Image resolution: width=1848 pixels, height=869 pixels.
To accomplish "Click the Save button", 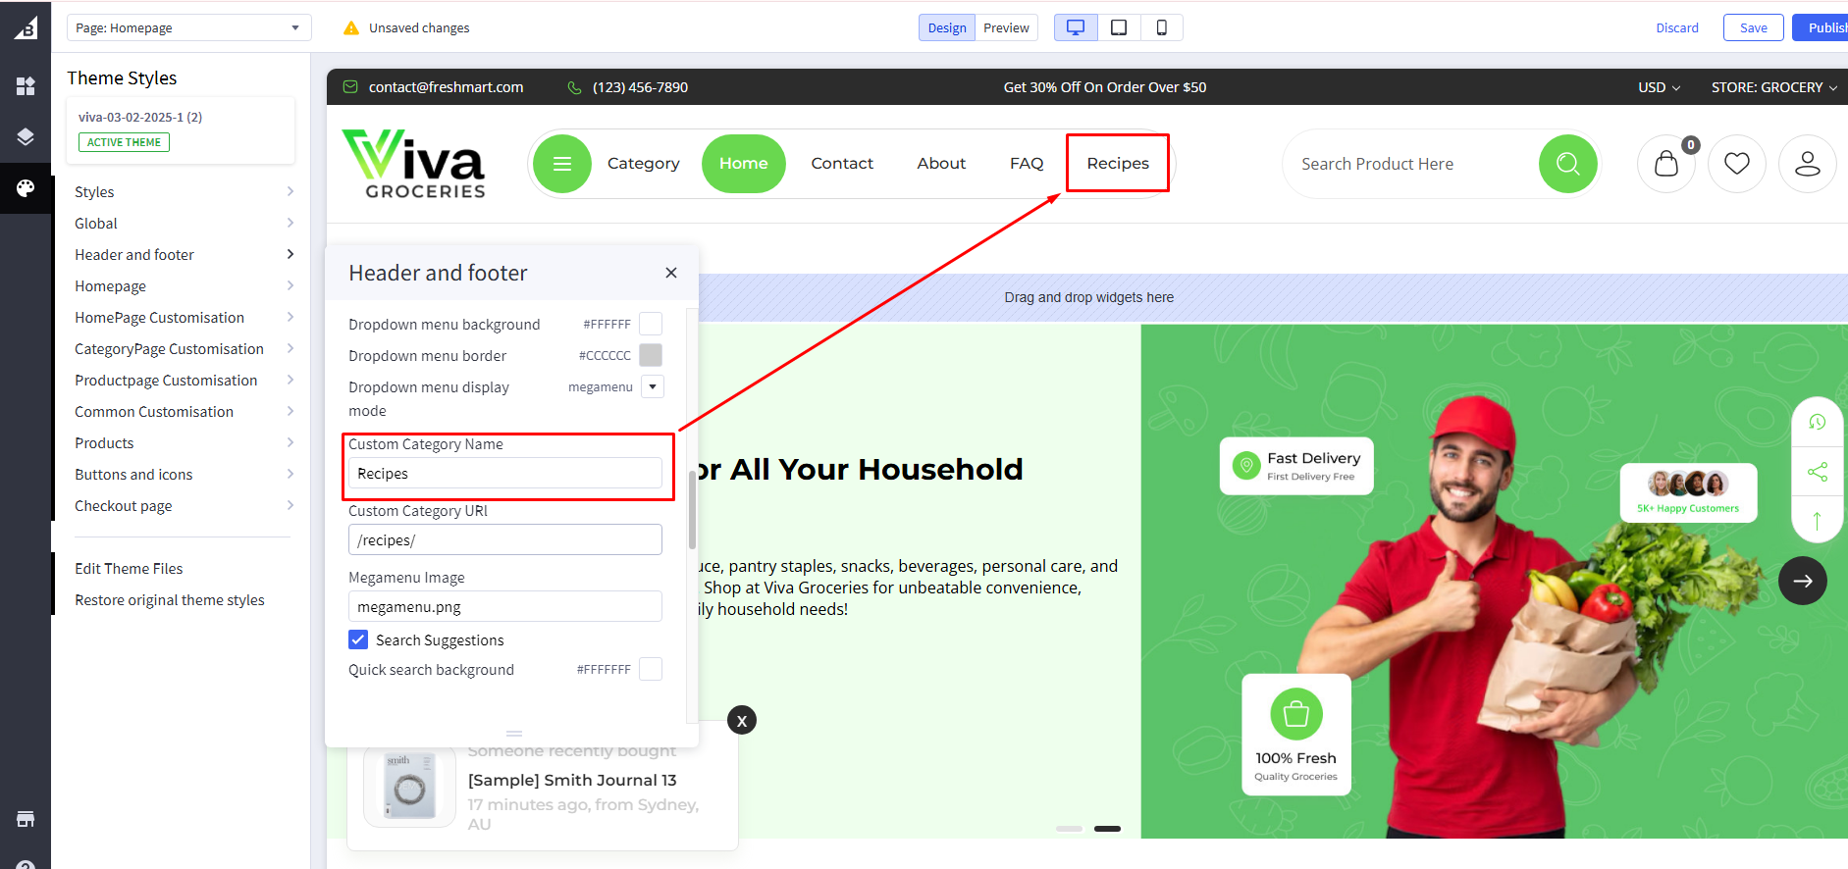I will click(x=1754, y=27).
